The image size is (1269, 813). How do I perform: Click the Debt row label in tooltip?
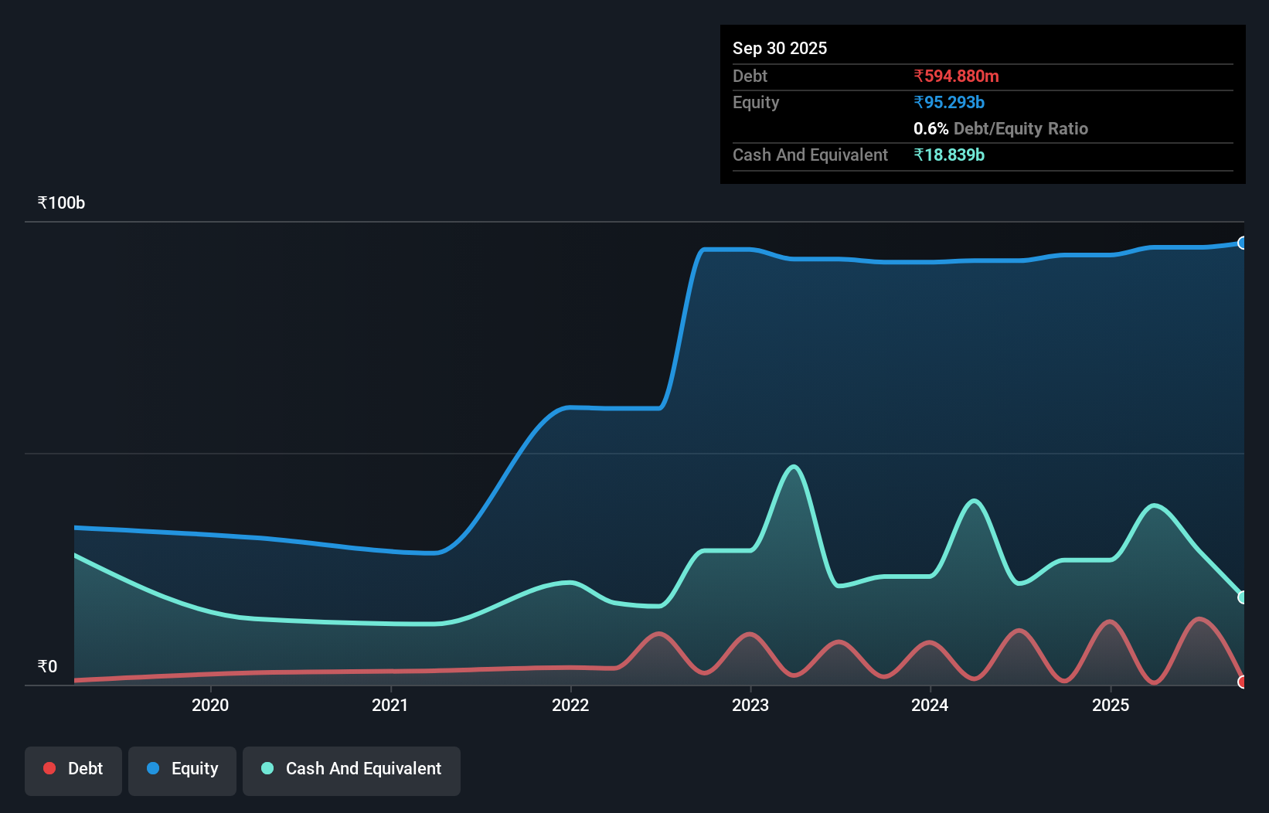click(x=750, y=76)
